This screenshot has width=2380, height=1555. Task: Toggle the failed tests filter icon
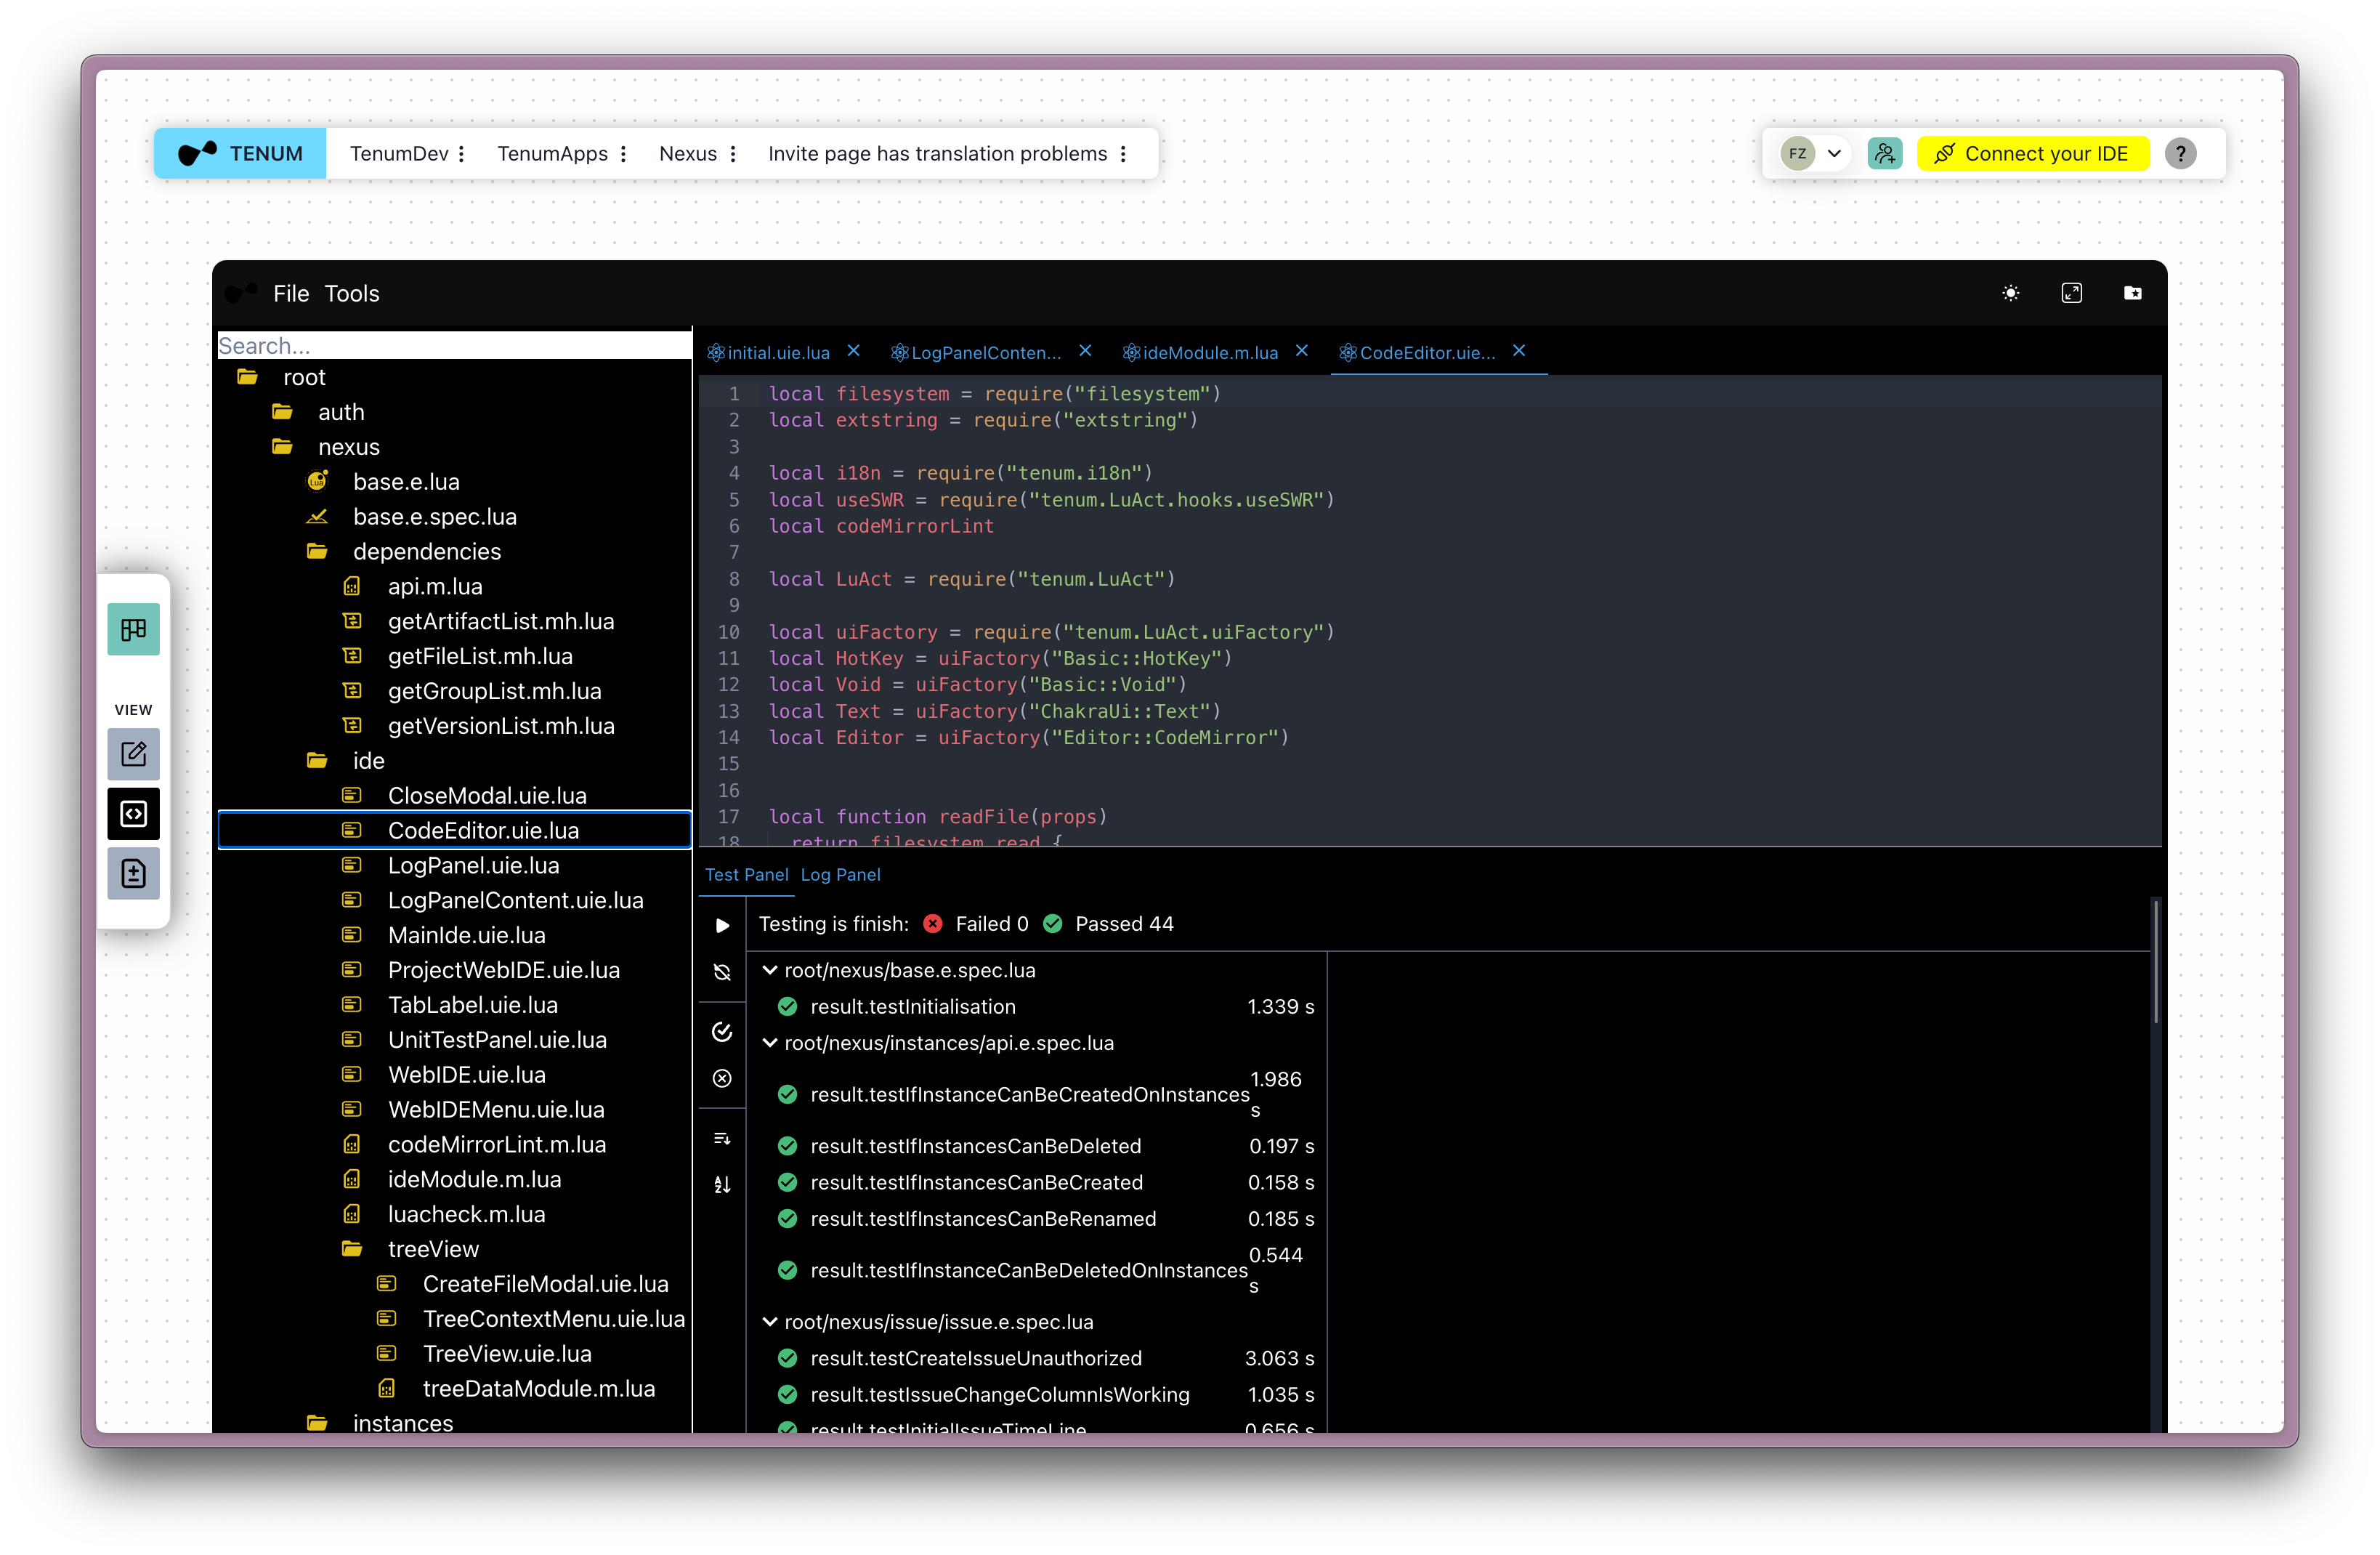722,1078
